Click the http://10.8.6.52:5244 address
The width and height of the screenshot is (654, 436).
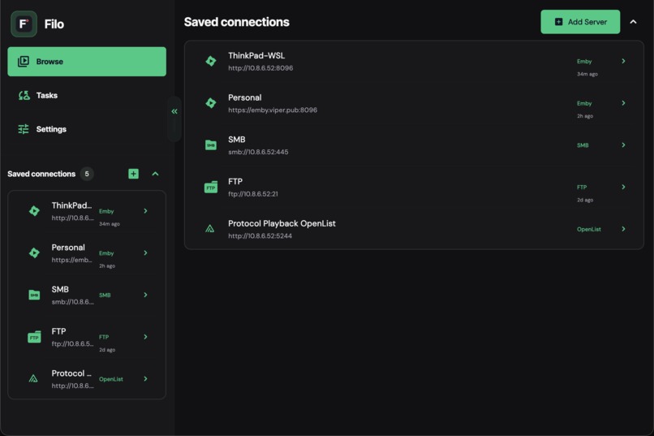260,235
